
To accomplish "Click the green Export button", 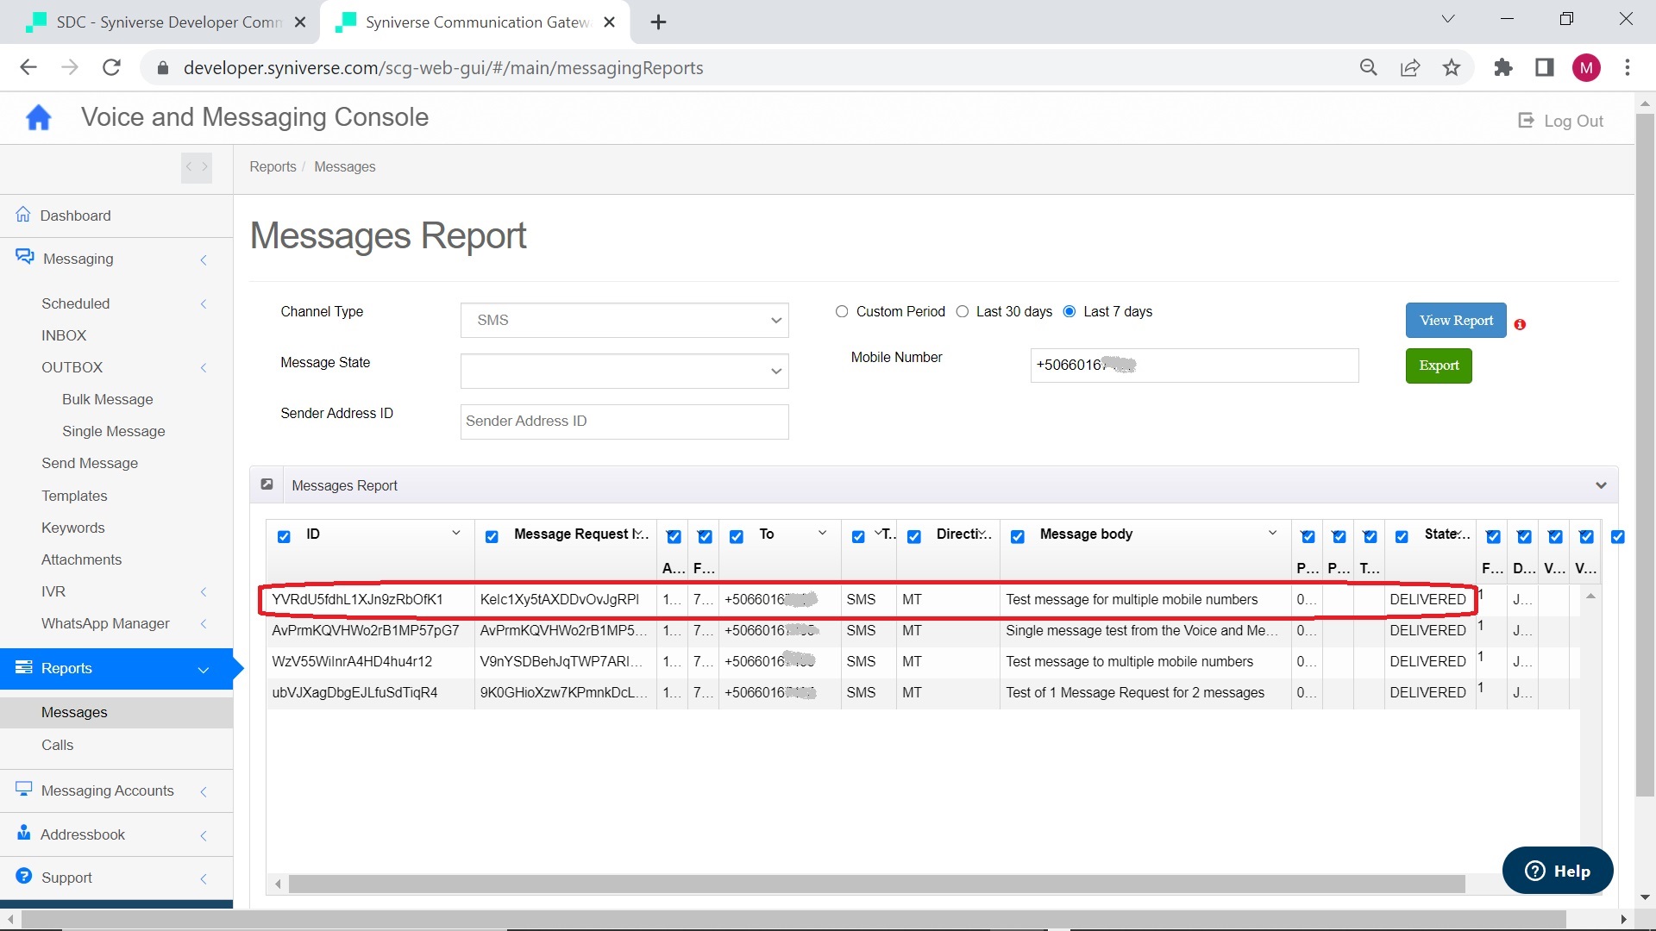I will coord(1439,366).
